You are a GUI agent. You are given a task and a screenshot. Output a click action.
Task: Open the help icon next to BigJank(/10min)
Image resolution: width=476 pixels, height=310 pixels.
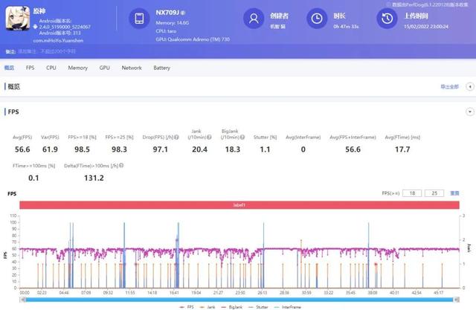tap(242, 137)
